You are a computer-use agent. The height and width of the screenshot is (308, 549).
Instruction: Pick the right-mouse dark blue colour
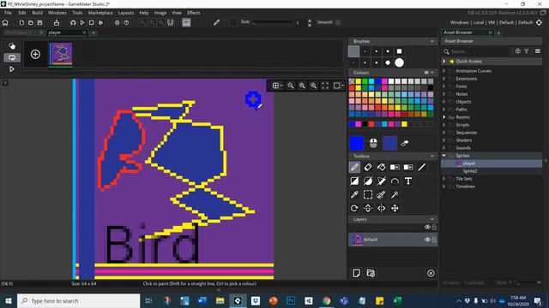click(389, 143)
